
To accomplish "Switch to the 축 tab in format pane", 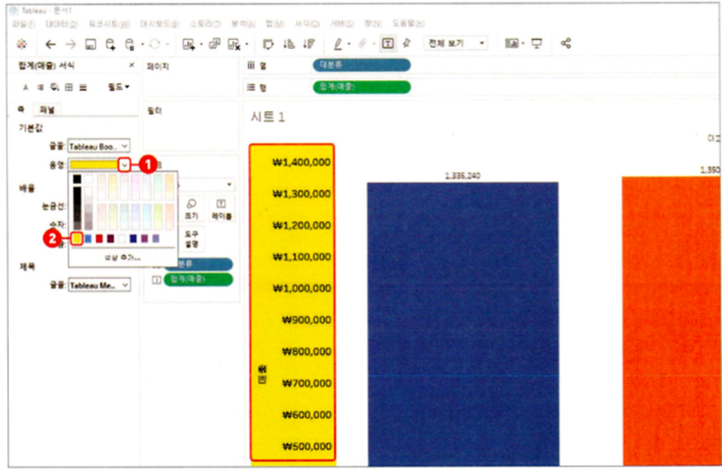I will (21, 110).
